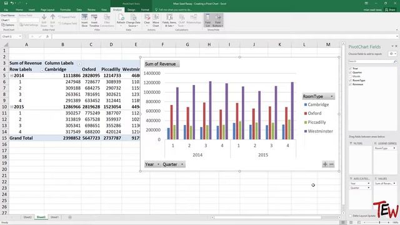Open the Name Box dropdown arrow

20,36
